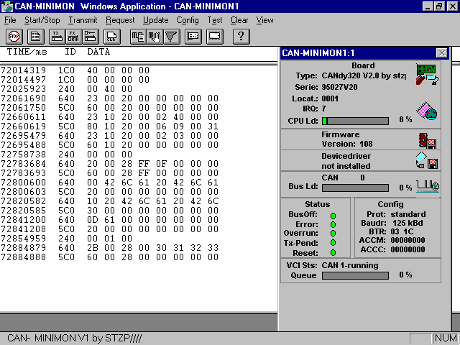
Task: Click VCI Sts CAN 1-running text
Action: (x=350, y=265)
